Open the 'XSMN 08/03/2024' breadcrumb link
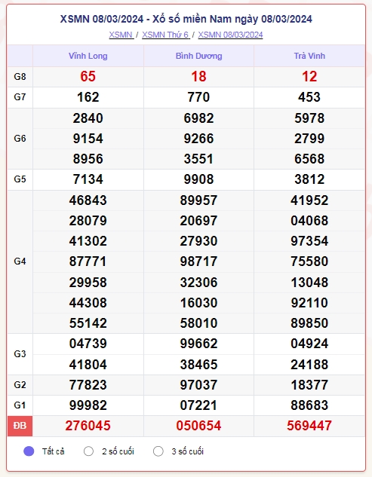 [x=230, y=35]
